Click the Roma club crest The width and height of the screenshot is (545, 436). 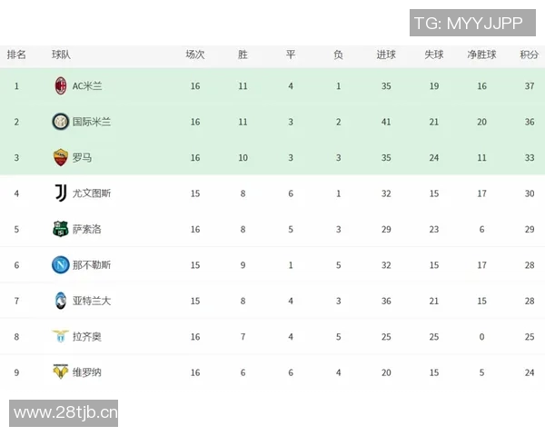60,157
